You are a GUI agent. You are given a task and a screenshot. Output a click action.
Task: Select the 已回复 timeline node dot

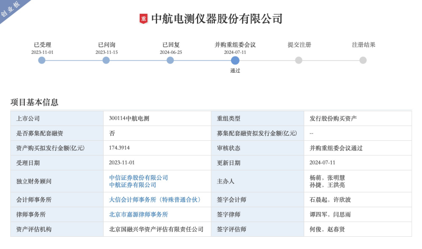[x=170, y=60]
